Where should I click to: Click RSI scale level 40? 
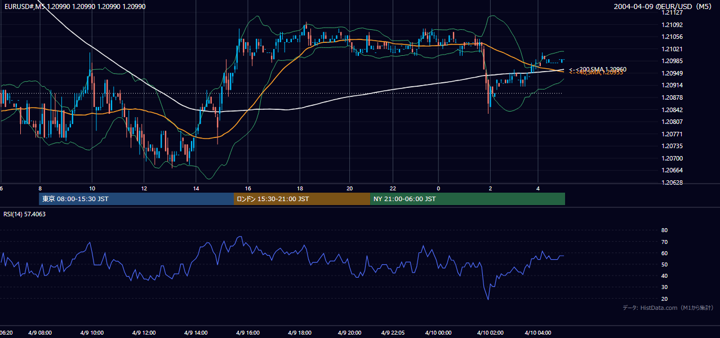665,275
